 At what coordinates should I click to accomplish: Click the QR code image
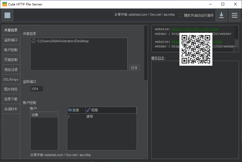pos(196,49)
